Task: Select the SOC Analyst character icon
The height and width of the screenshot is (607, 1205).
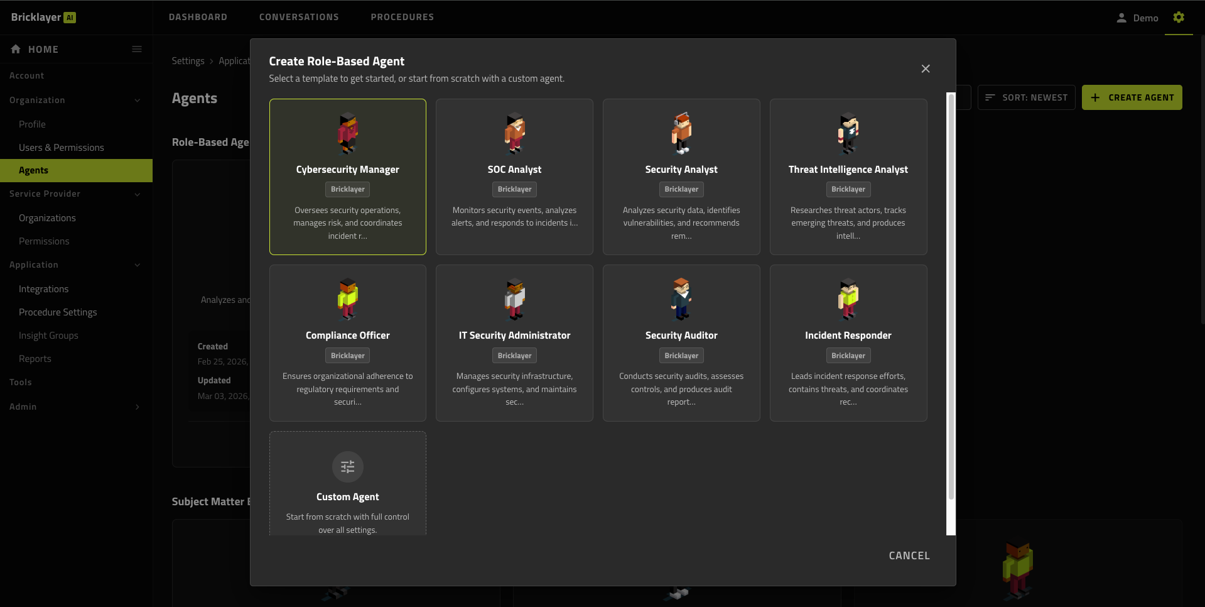Action: (x=514, y=133)
